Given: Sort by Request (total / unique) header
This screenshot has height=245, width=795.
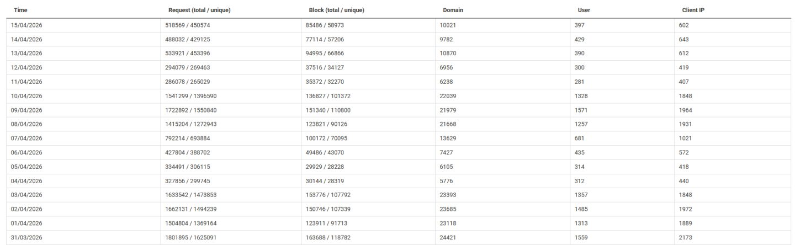Looking at the screenshot, I should point(199,10).
